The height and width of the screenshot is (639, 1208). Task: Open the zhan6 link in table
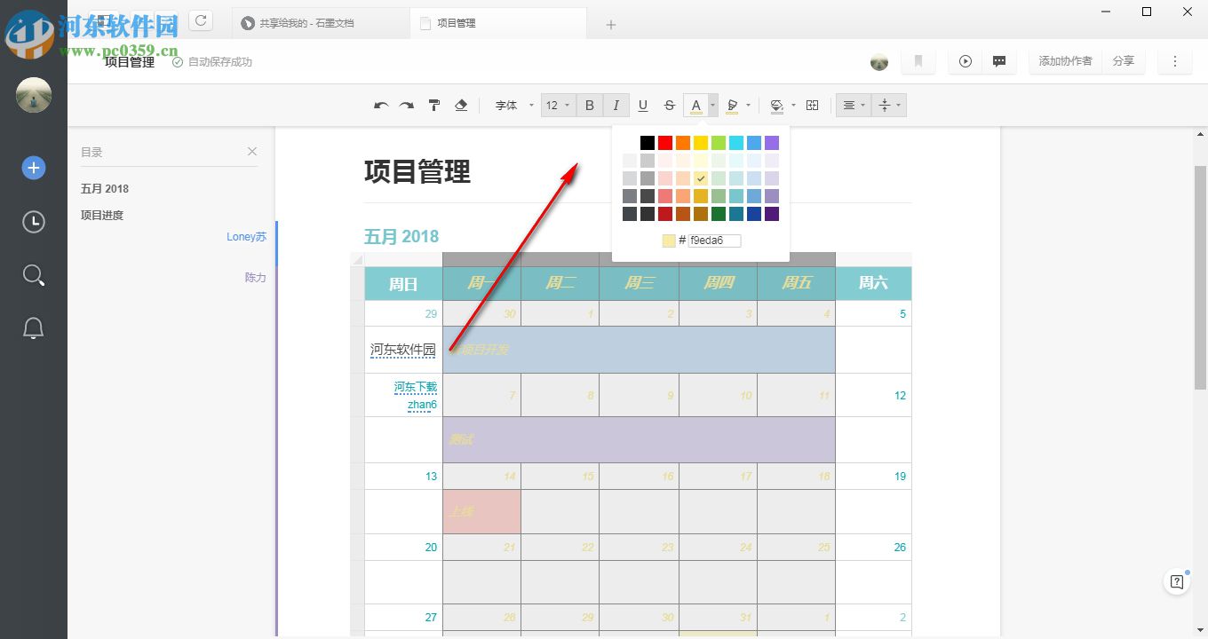click(422, 405)
